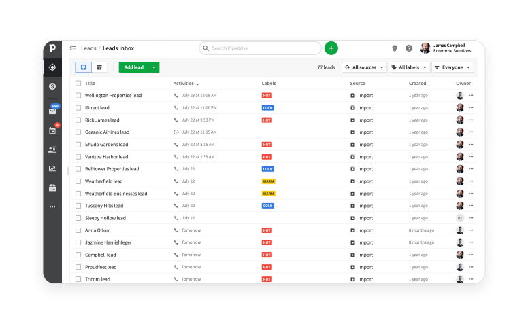
Task: Click the Title column header
Action: (x=90, y=83)
